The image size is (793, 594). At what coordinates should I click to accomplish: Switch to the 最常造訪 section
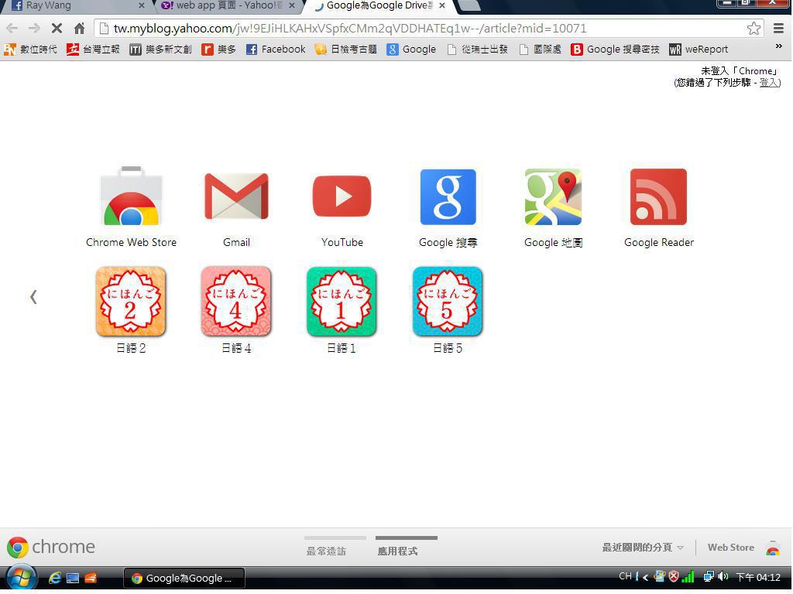click(326, 551)
